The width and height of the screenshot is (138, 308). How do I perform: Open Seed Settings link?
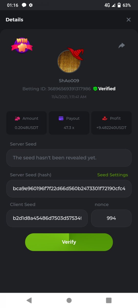112,175
